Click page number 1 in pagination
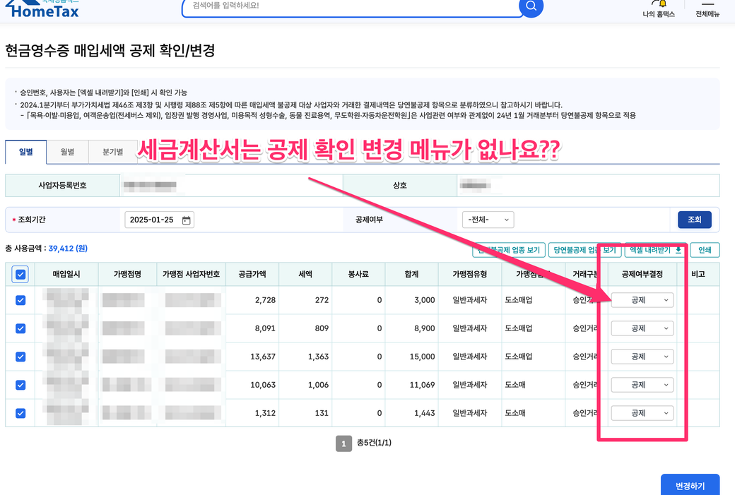Viewport: 735px width, 495px height. pos(343,443)
